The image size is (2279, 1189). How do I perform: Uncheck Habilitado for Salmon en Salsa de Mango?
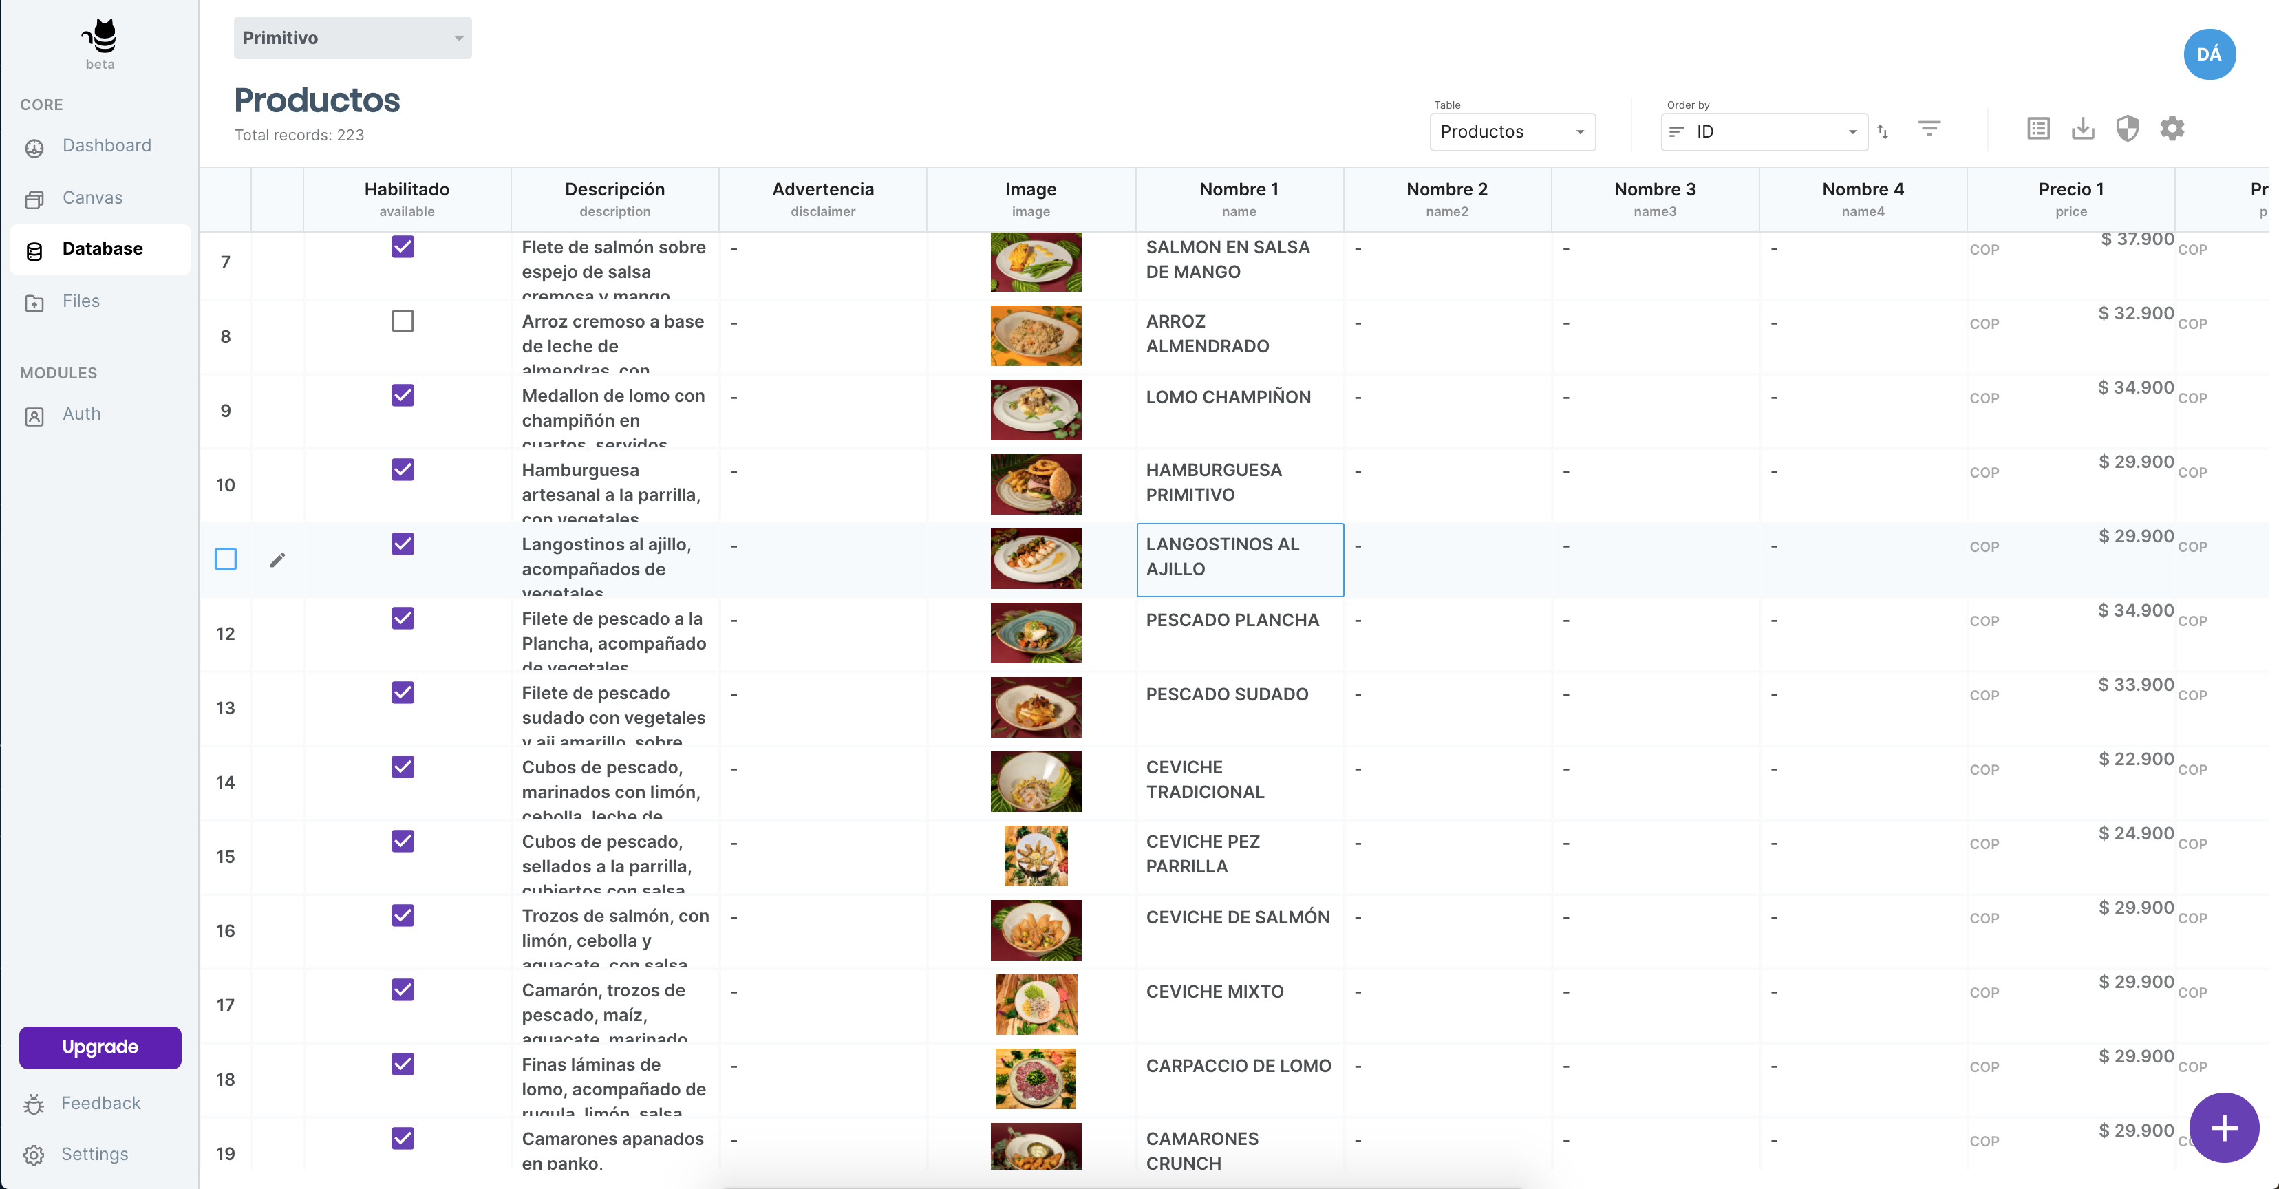pyautogui.click(x=403, y=247)
